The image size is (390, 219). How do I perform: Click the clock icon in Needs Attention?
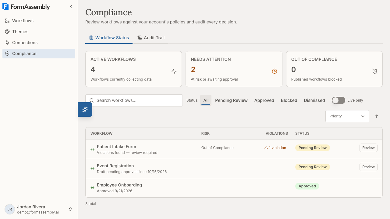[x=275, y=71]
